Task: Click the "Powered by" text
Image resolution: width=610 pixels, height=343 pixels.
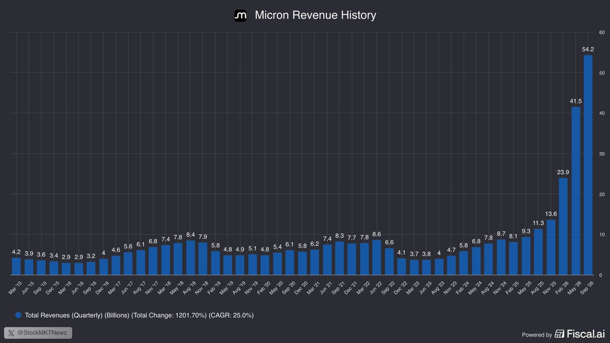Action: point(537,335)
